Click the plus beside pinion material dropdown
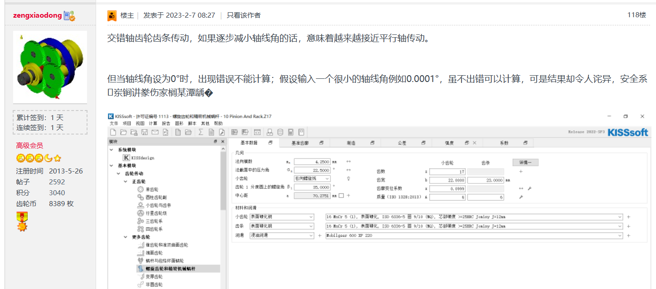The height and width of the screenshot is (289, 656). click(x=628, y=217)
